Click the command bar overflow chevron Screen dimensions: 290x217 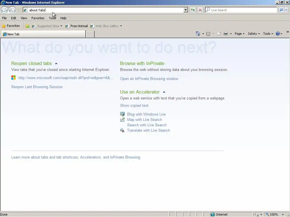288,32
